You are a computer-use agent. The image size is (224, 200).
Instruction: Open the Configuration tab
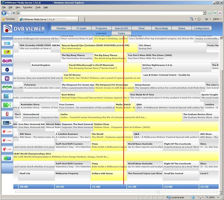[202, 28]
